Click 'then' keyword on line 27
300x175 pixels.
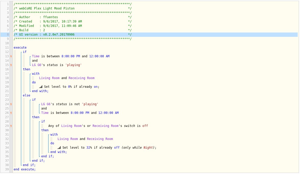click(36, 117)
